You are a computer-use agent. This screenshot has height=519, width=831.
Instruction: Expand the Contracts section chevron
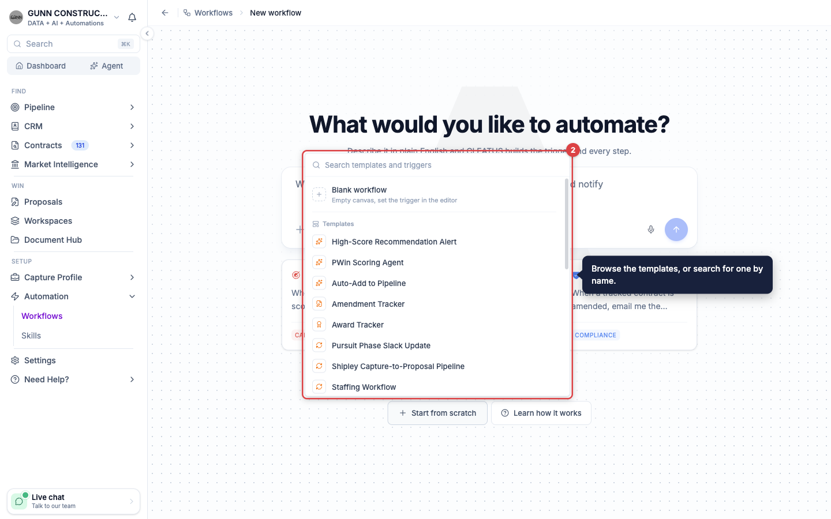pos(132,145)
